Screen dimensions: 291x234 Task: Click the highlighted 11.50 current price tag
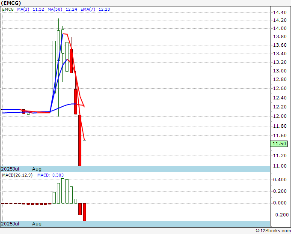[279, 144]
